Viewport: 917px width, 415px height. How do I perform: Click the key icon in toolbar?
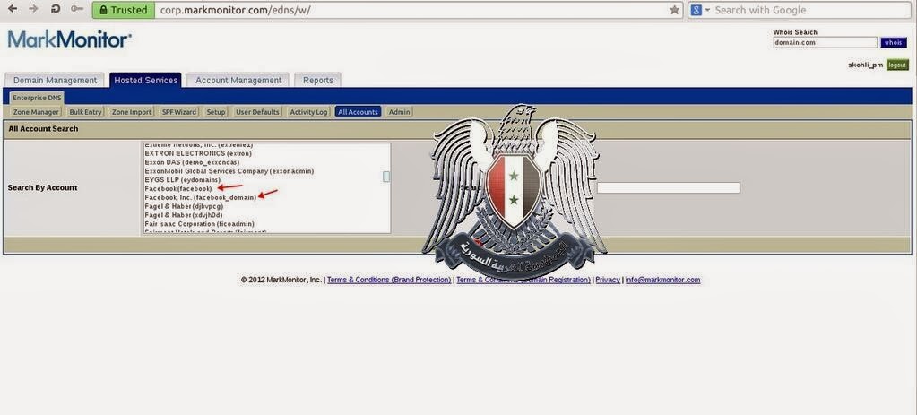[76, 9]
